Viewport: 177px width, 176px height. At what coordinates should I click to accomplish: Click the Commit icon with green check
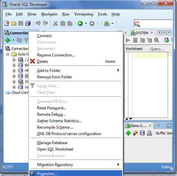click(167, 40)
